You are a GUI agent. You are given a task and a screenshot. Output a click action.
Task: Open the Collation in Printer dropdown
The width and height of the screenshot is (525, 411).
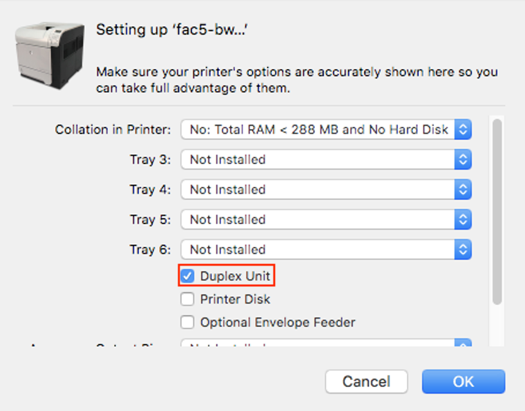click(326, 130)
